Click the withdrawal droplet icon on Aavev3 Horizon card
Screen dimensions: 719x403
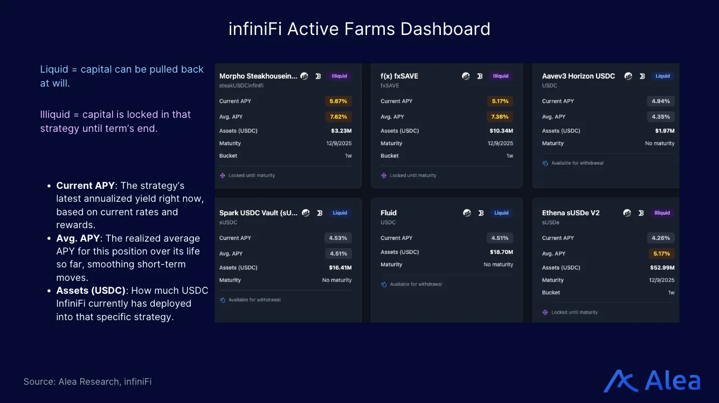click(x=545, y=162)
